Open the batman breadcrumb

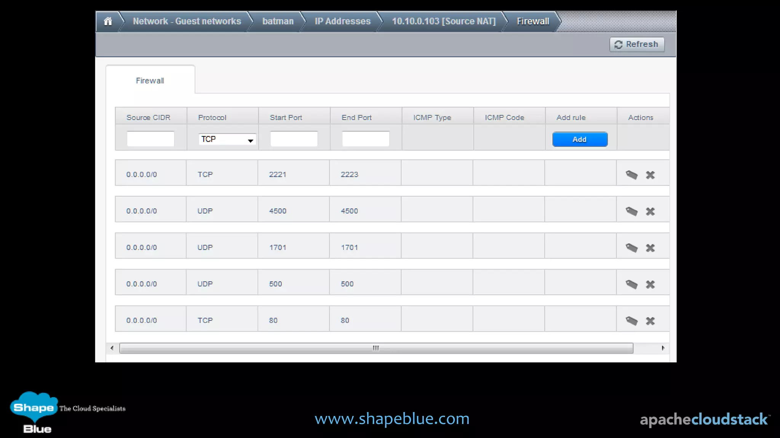click(278, 21)
